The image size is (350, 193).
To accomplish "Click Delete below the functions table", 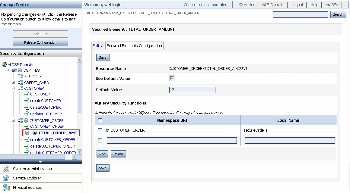I will [118, 154].
